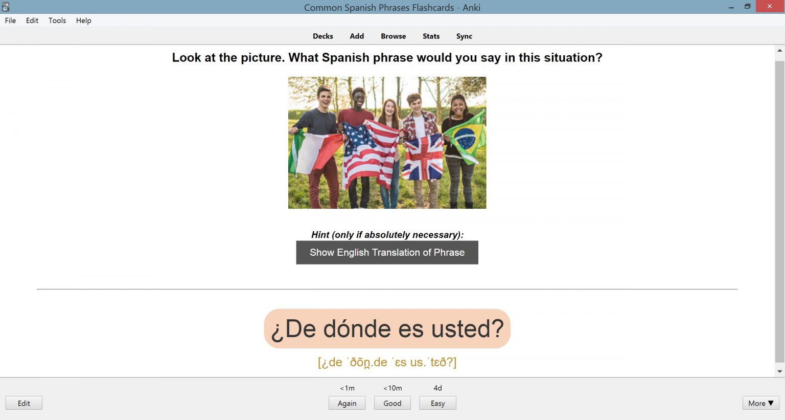
Task: Open the Edit menu
Action: [x=32, y=20]
